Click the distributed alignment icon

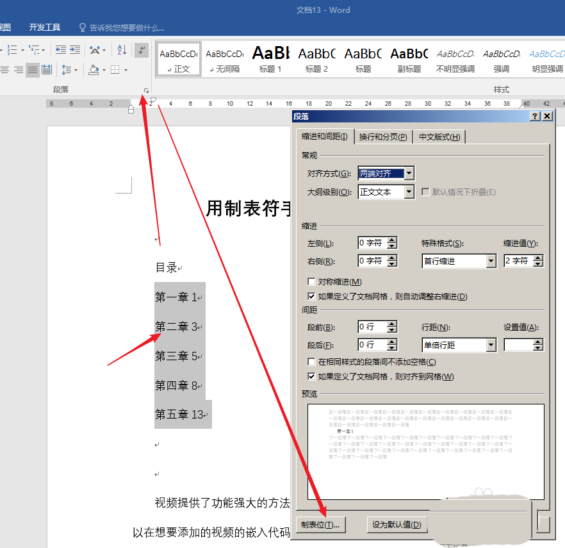(47, 69)
